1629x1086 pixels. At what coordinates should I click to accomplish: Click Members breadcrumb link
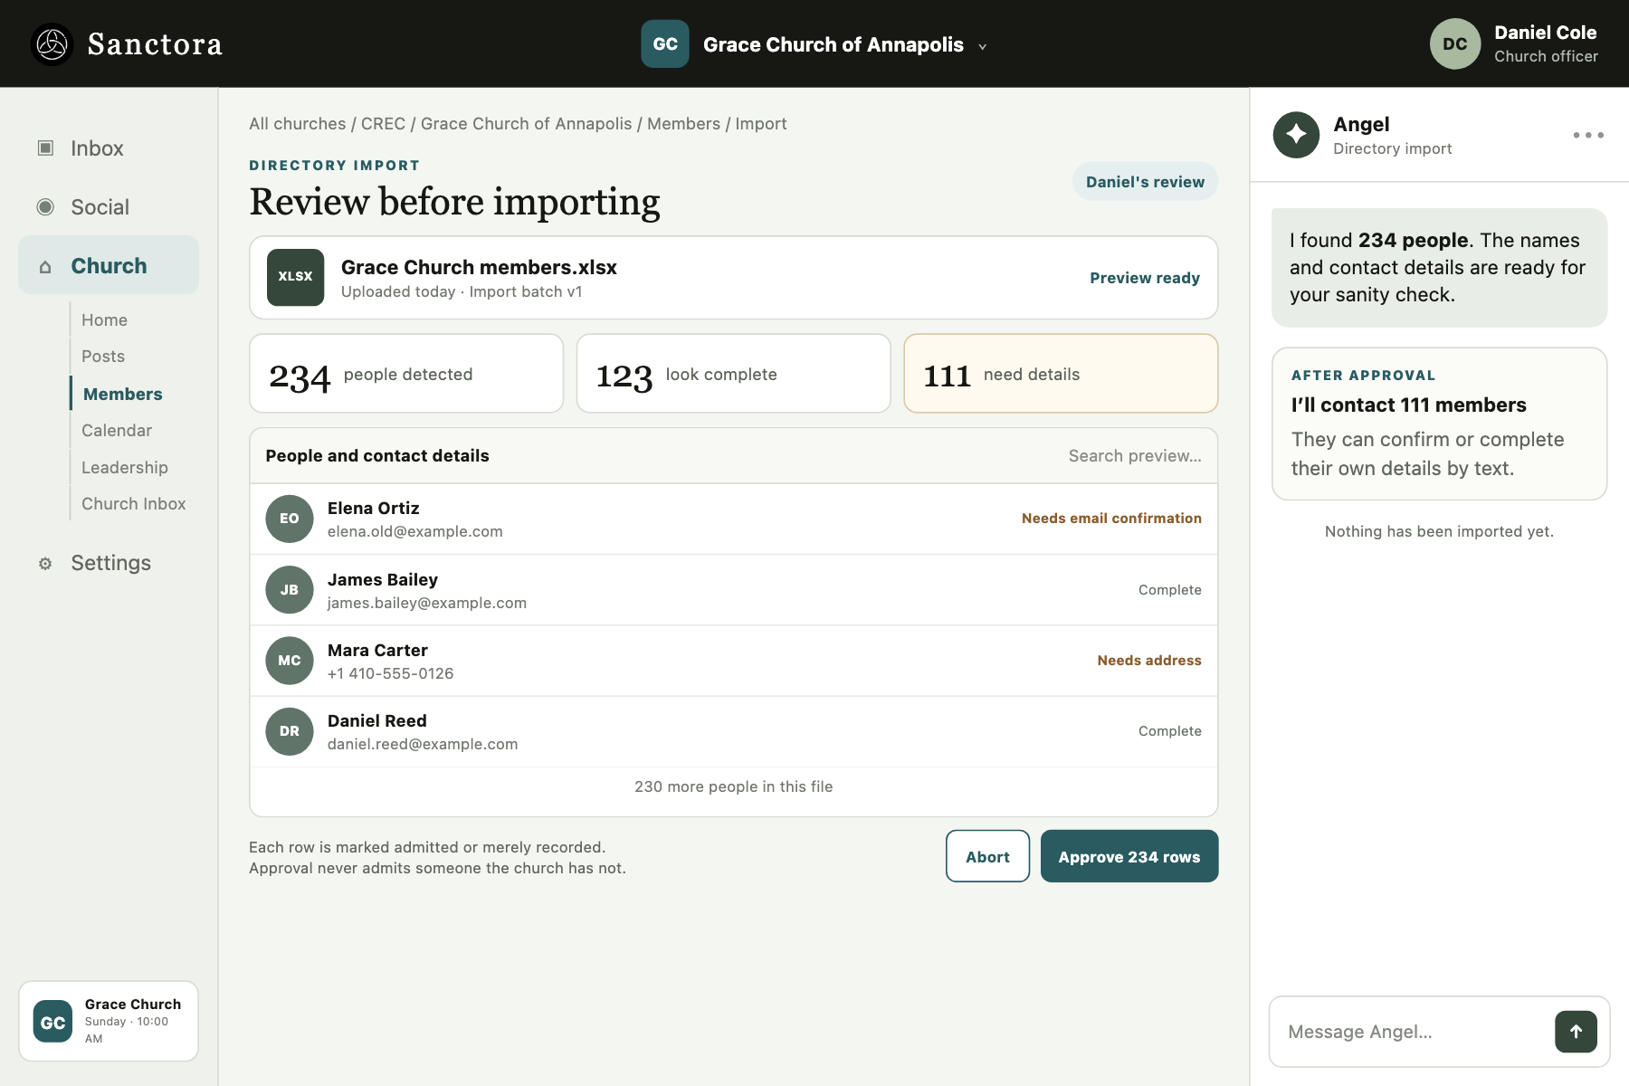683,124
